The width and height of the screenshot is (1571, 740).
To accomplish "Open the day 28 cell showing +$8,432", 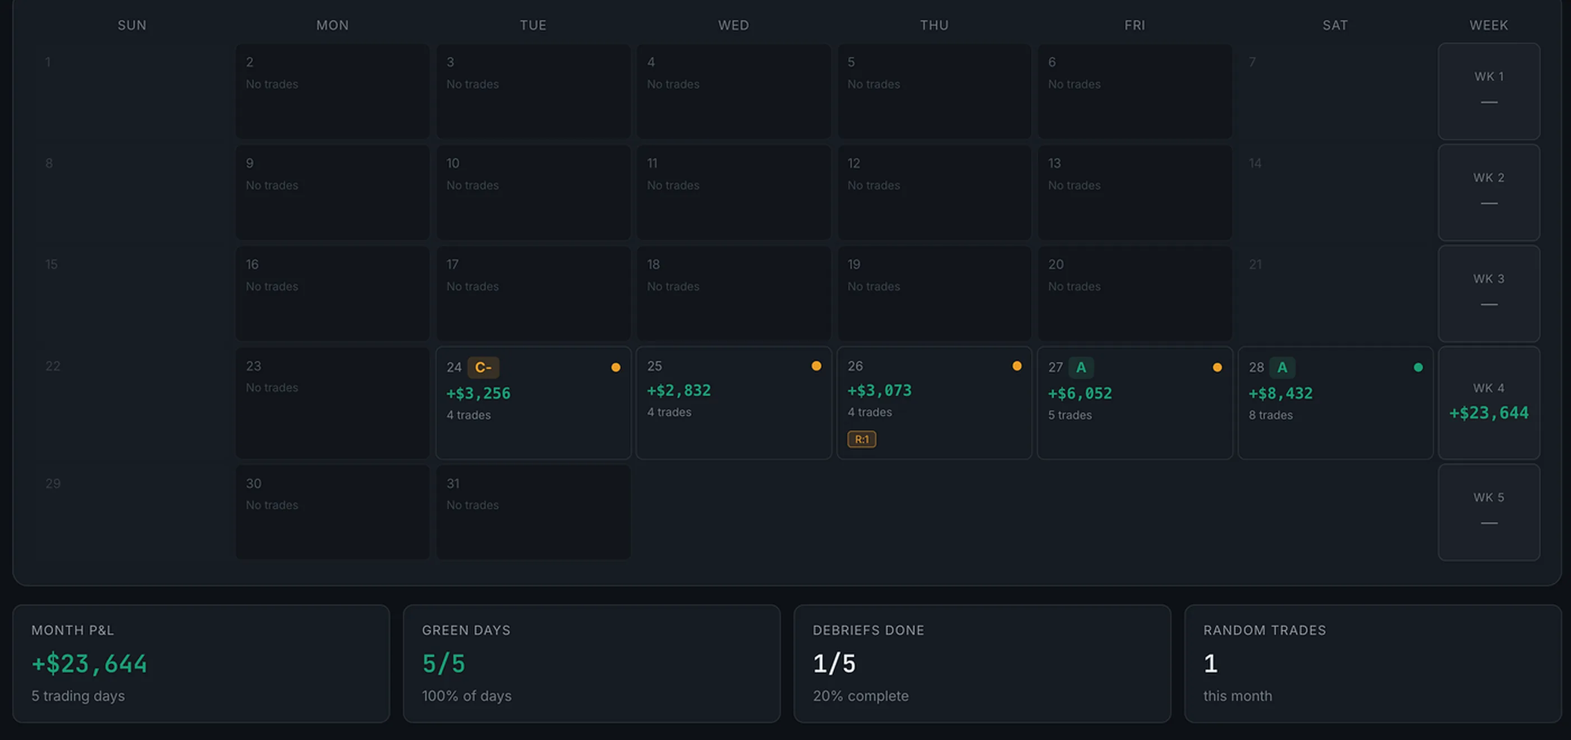I will click(1335, 403).
